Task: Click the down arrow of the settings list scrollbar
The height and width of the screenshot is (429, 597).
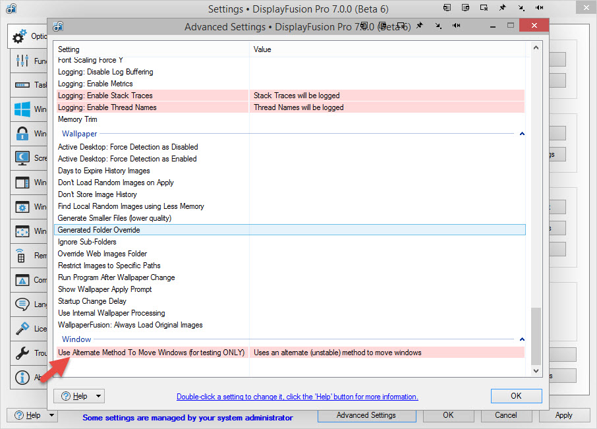Action: click(536, 372)
